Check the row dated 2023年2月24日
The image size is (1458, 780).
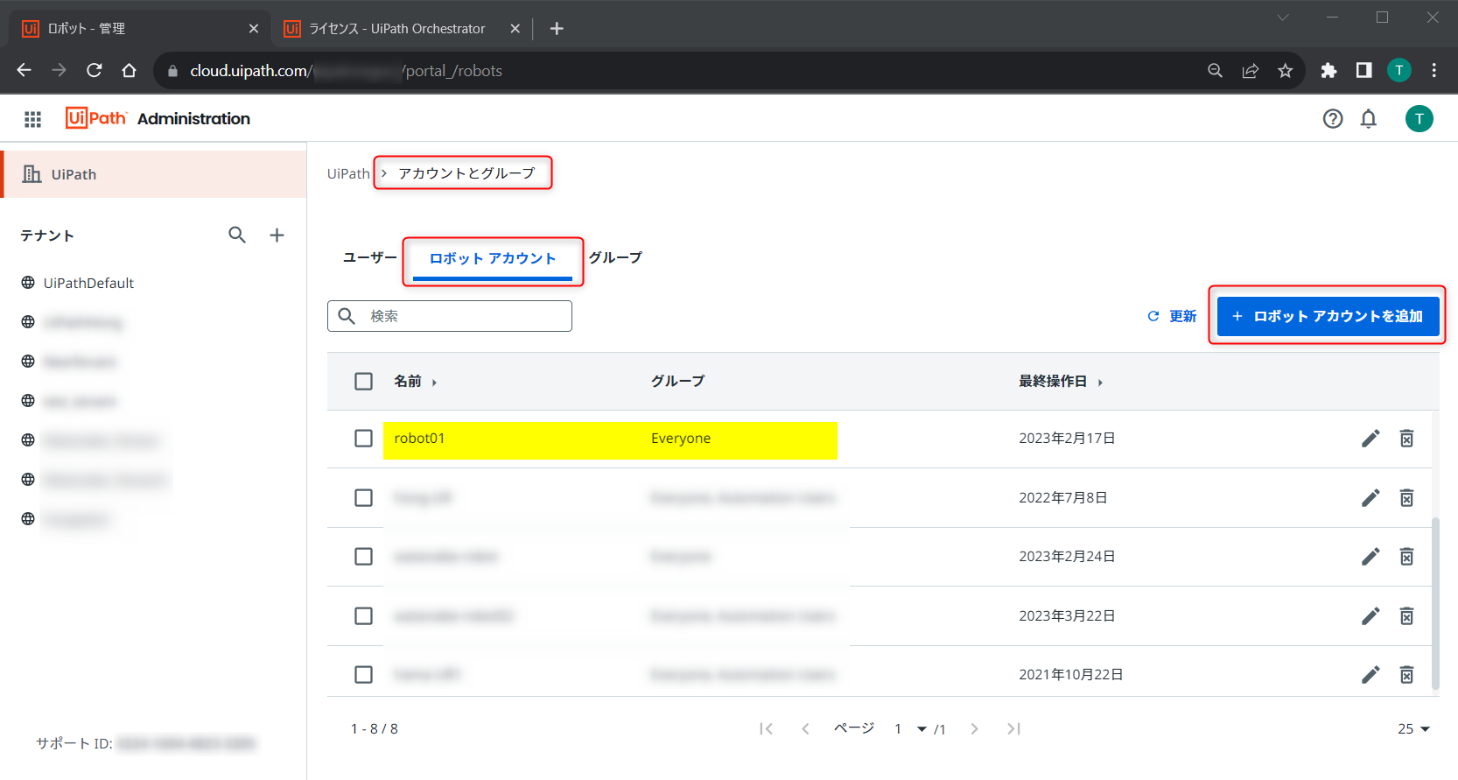[x=363, y=557]
